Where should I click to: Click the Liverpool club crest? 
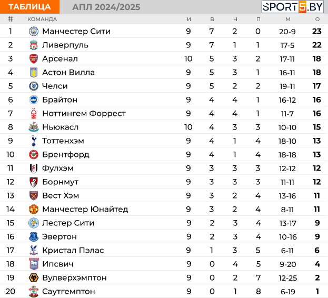34,45
